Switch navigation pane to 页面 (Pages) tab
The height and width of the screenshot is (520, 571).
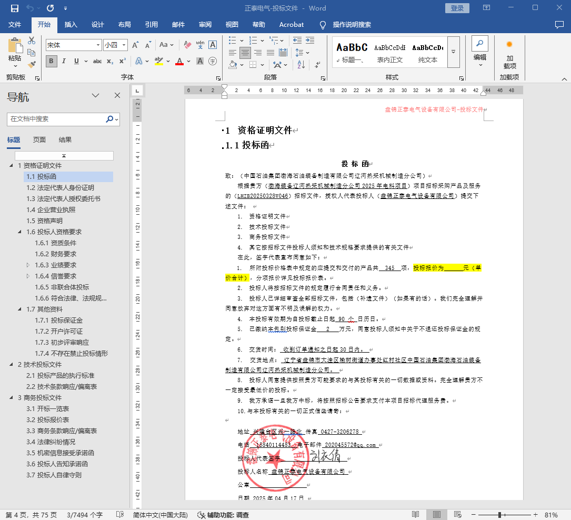coord(39,140)
